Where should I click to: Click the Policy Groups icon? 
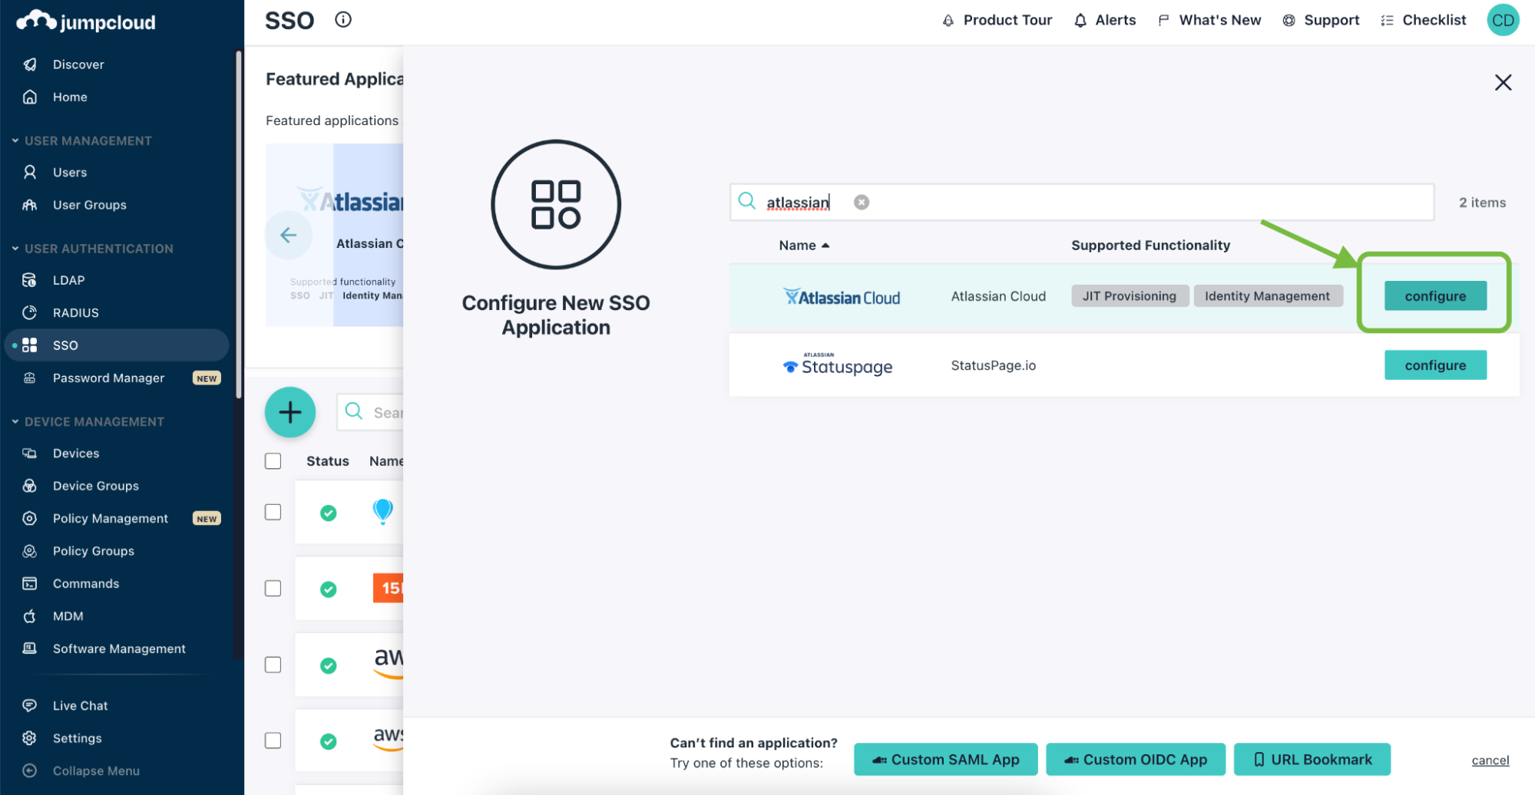point(30,551)
